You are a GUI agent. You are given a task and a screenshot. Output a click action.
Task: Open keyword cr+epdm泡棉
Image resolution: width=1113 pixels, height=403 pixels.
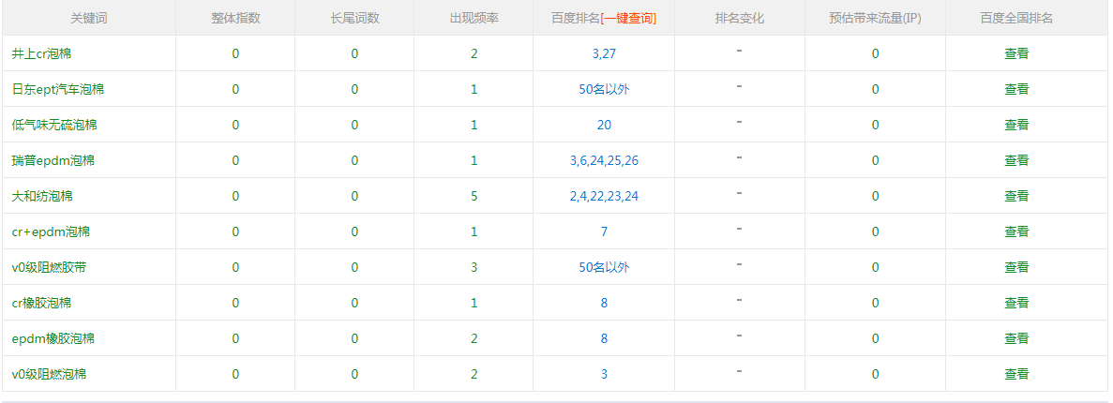point(51,232)
